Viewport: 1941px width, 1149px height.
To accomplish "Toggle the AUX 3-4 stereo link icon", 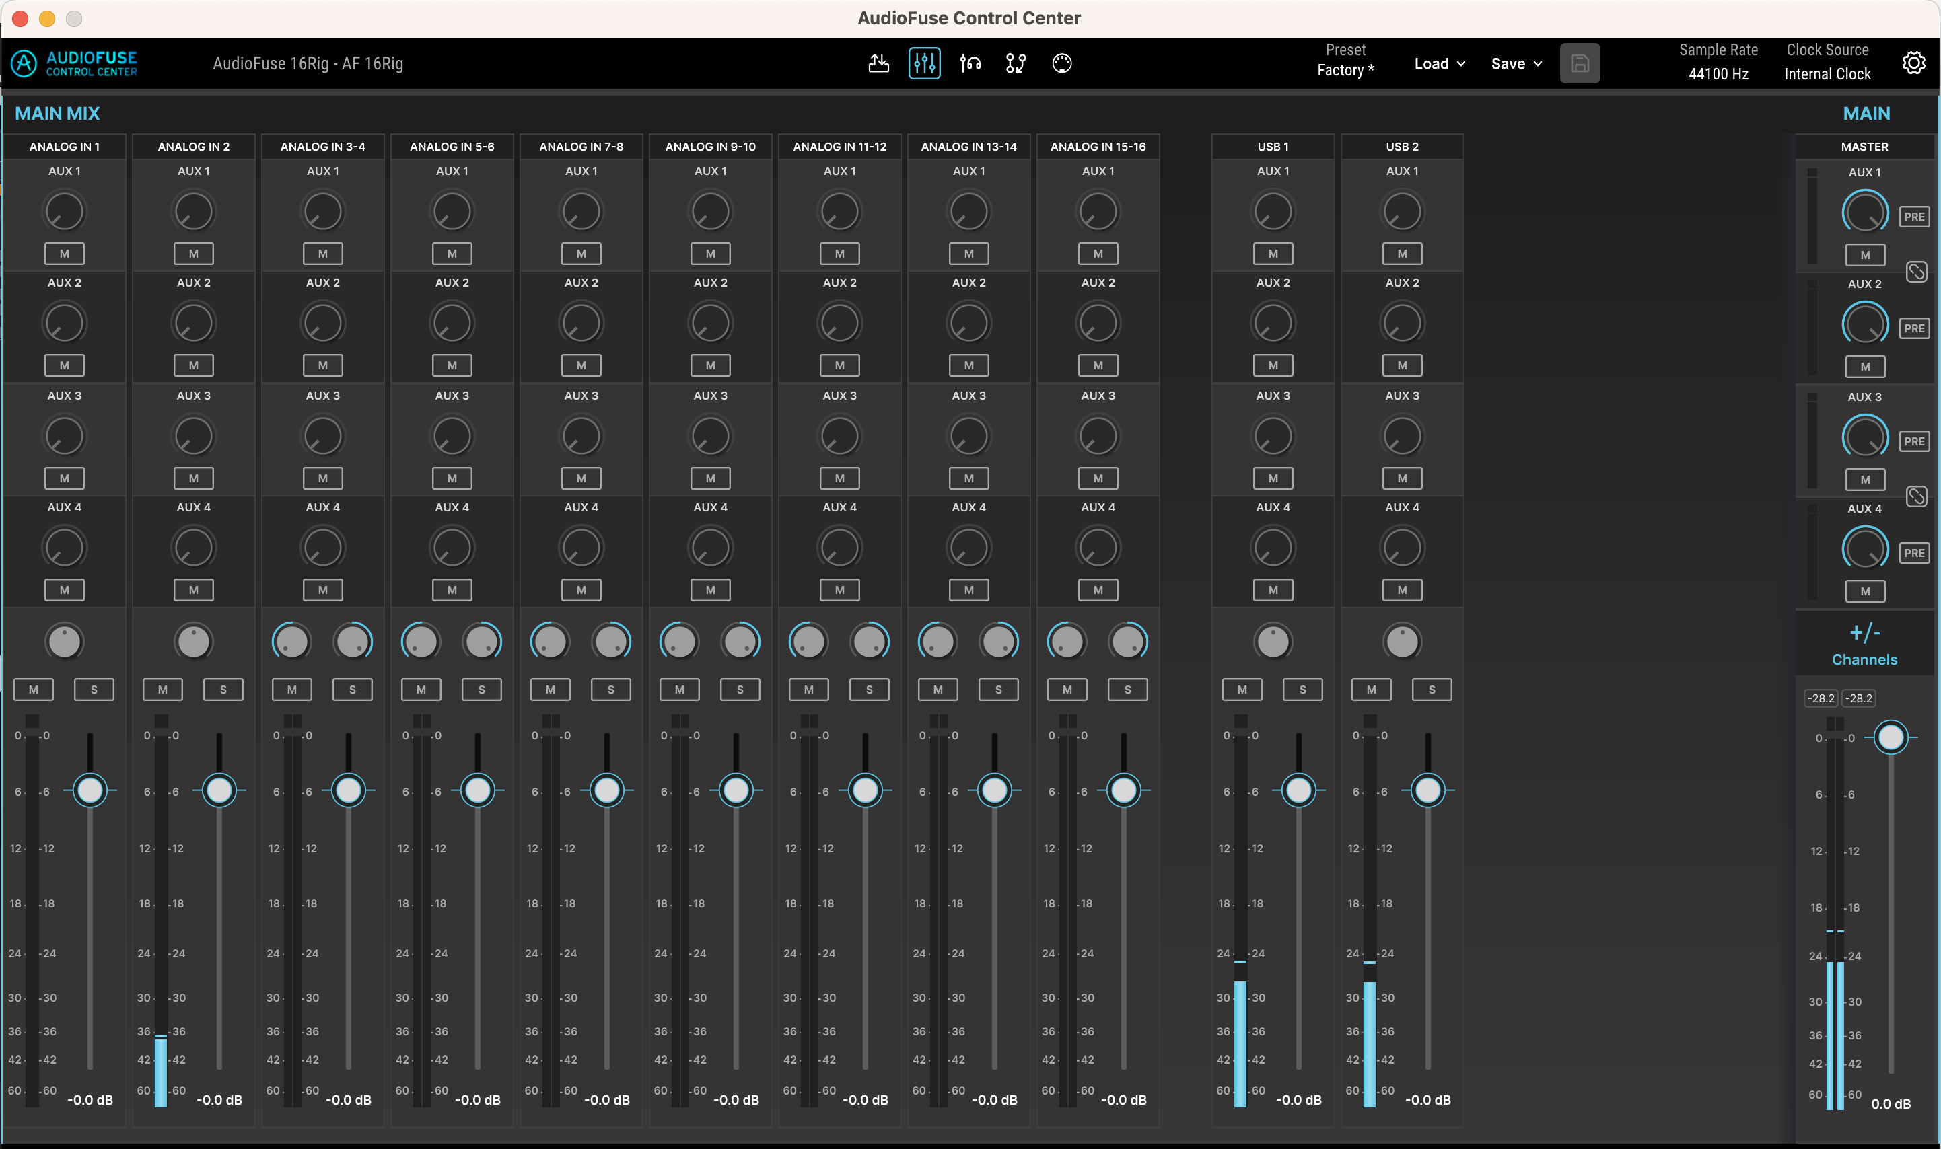I will pyautogui.click(x=1915, y=496).
